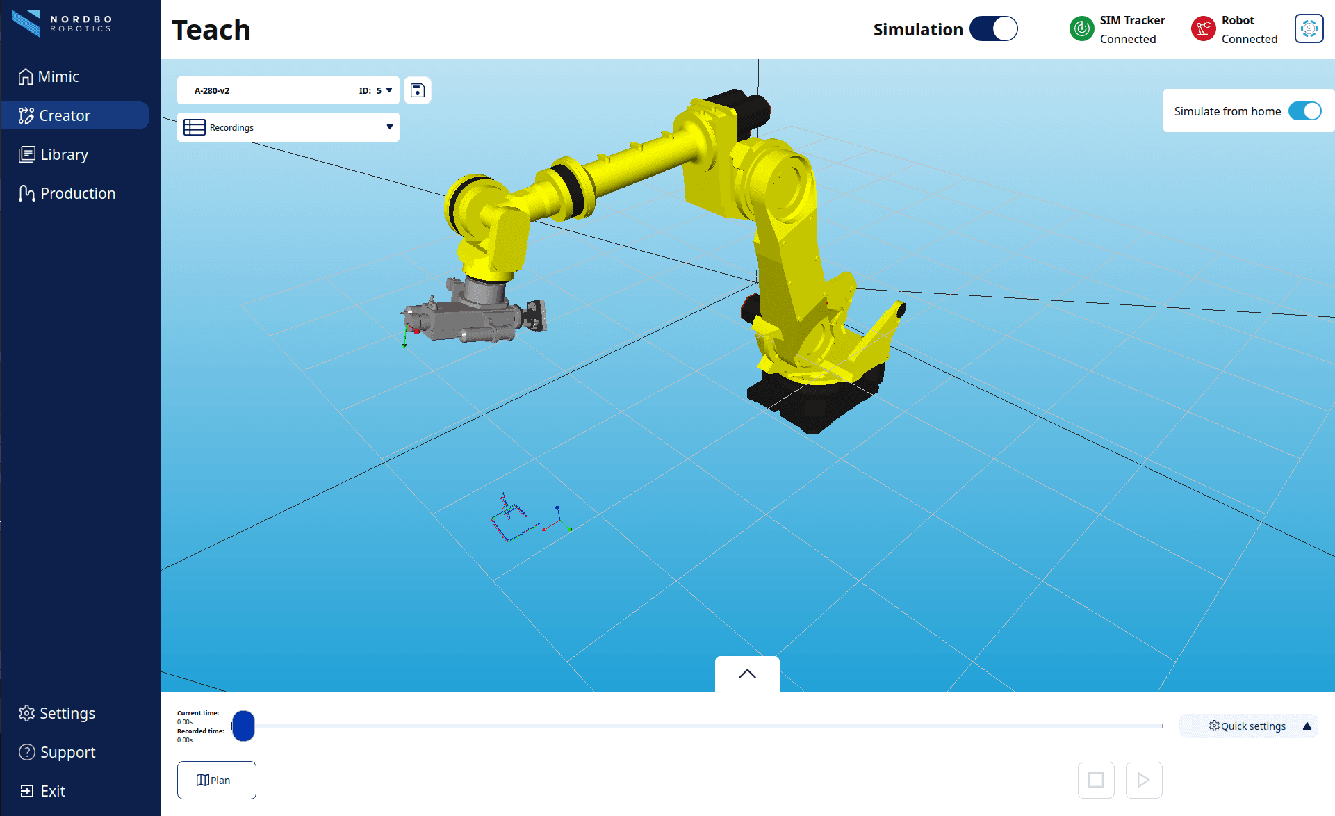Open the ID: 5 dropdown

pyautogui.click(x=390, y=90)
